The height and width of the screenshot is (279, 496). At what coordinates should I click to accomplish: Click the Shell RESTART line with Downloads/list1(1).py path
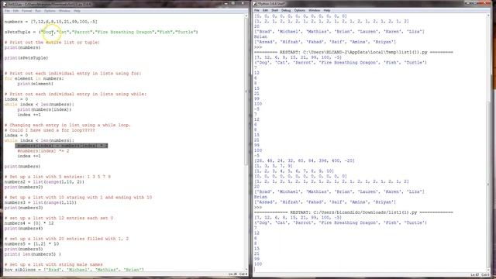click(353, 212)
